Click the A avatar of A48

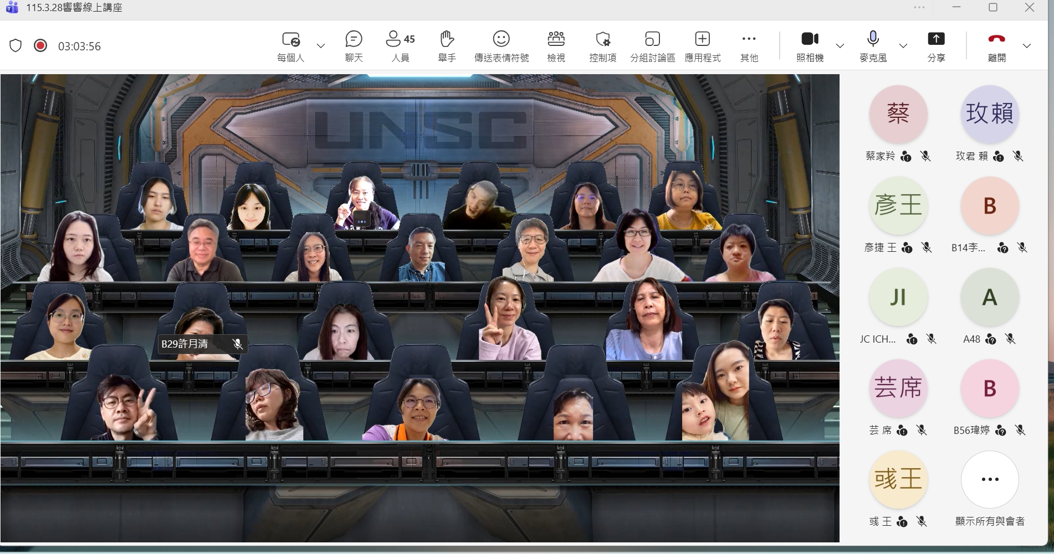pos(990,297)
